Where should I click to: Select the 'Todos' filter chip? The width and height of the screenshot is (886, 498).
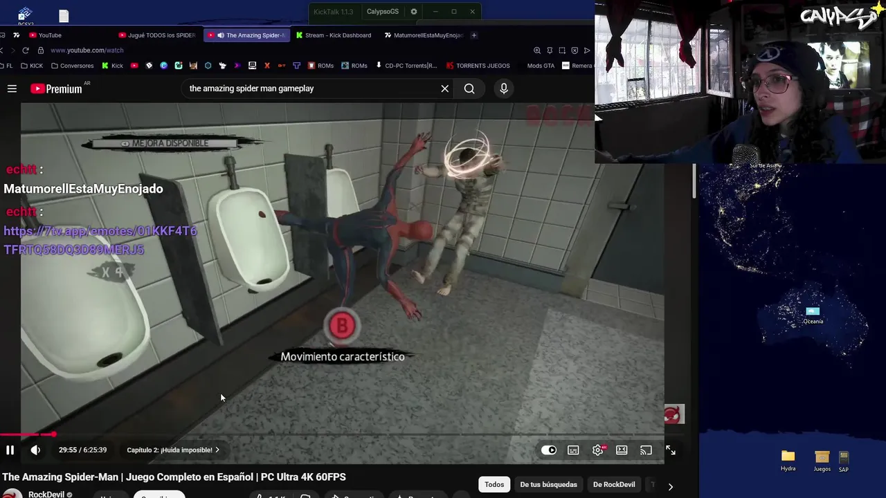(494, 485)
